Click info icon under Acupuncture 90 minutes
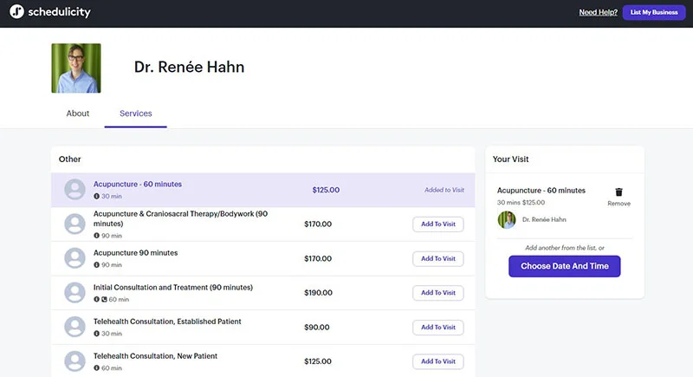Viewport: 693px width, 377px height. point(96,264)
